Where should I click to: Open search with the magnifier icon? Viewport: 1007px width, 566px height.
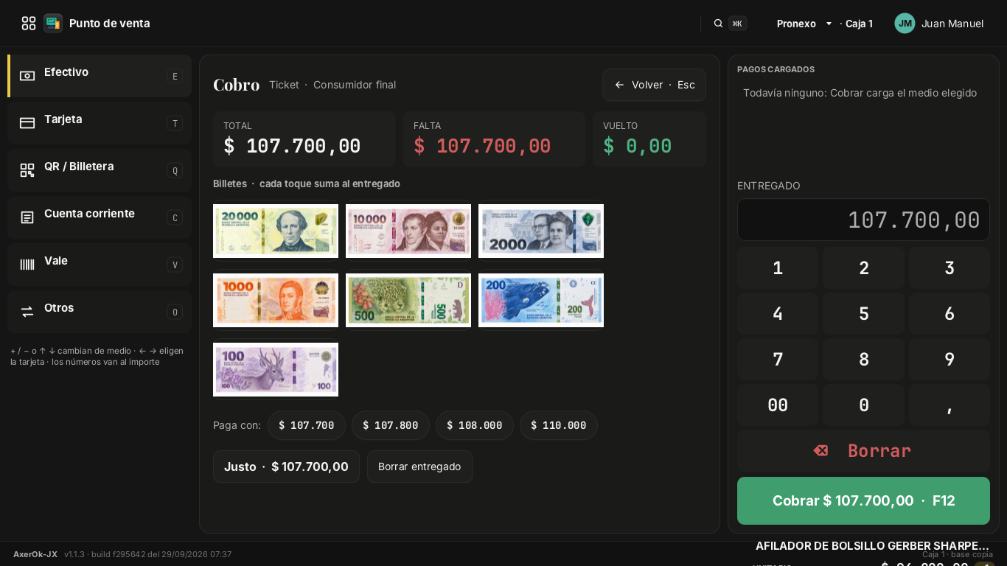(x=718, y=24)
